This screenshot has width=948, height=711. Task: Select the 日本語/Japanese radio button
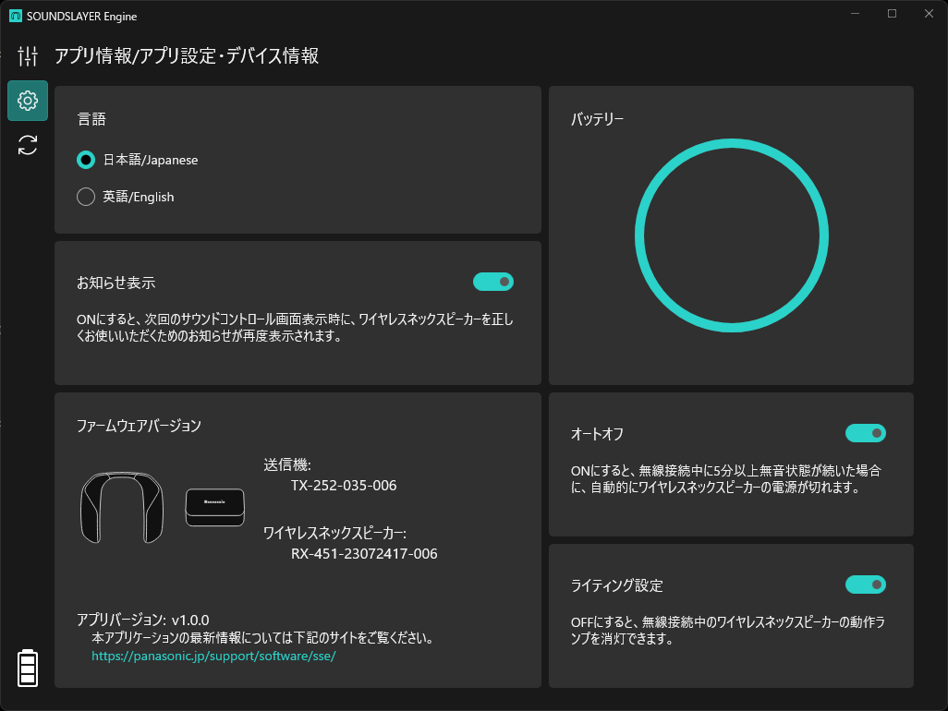86,159
